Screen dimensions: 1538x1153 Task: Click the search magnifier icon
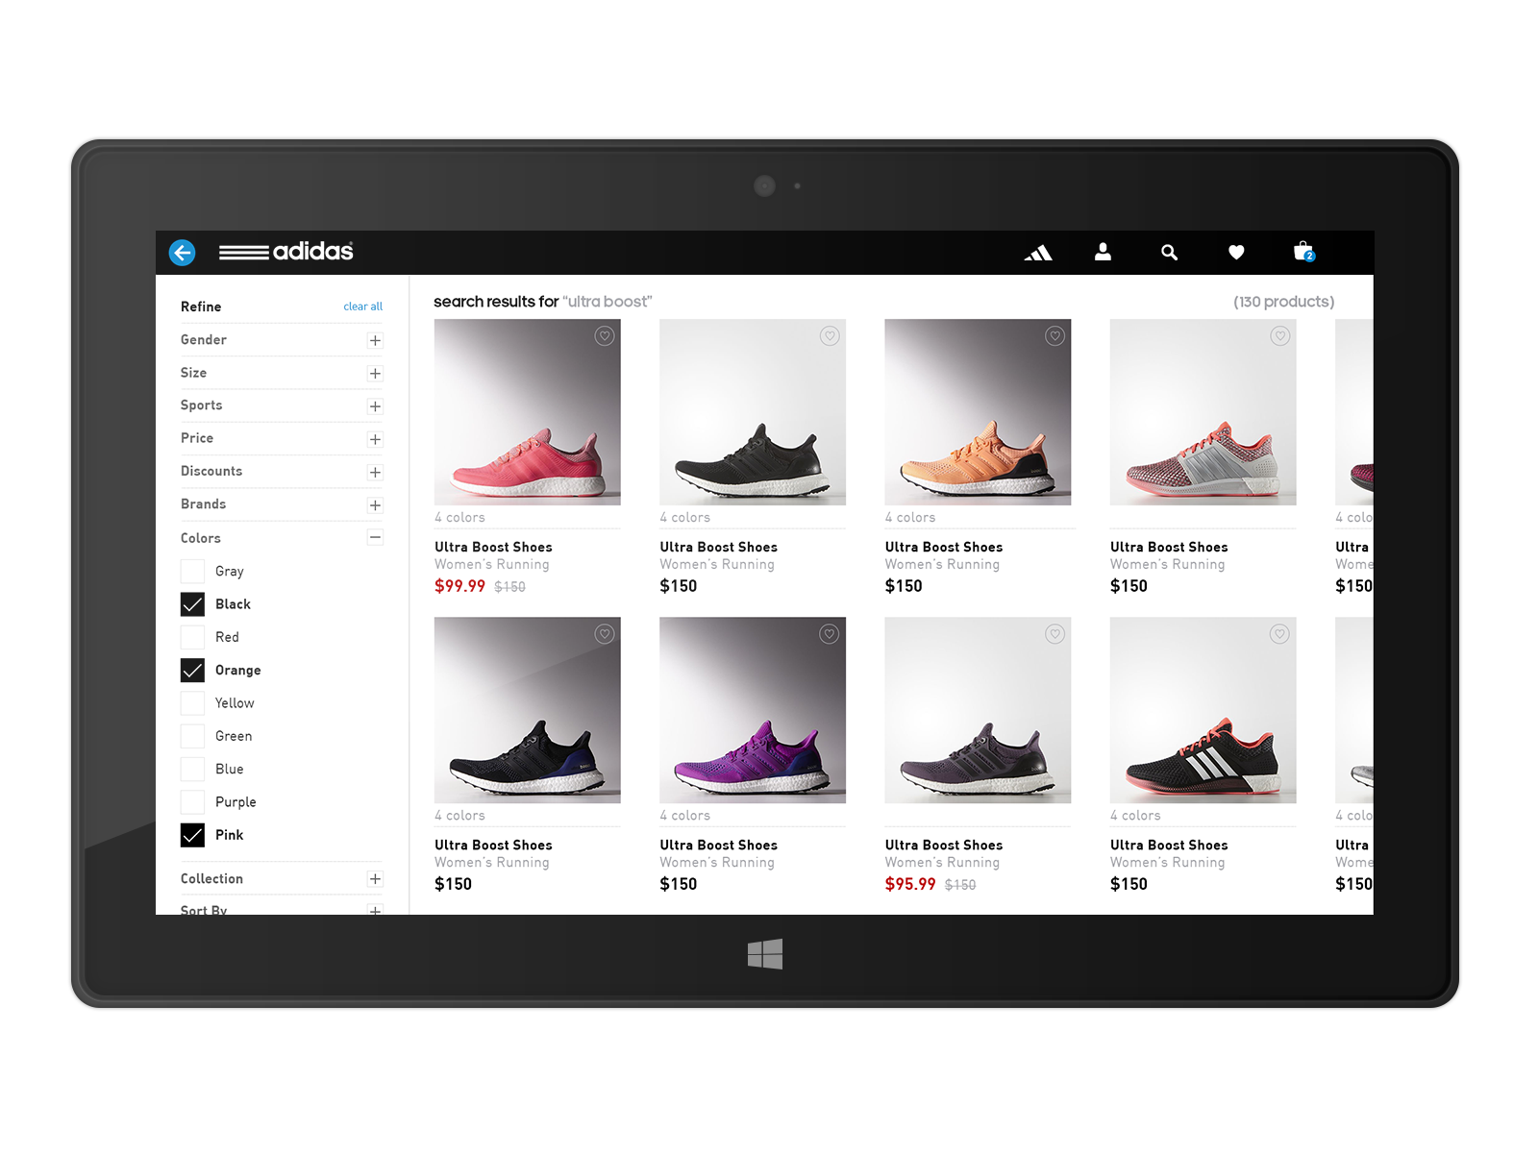click(x=1169, y=252)
